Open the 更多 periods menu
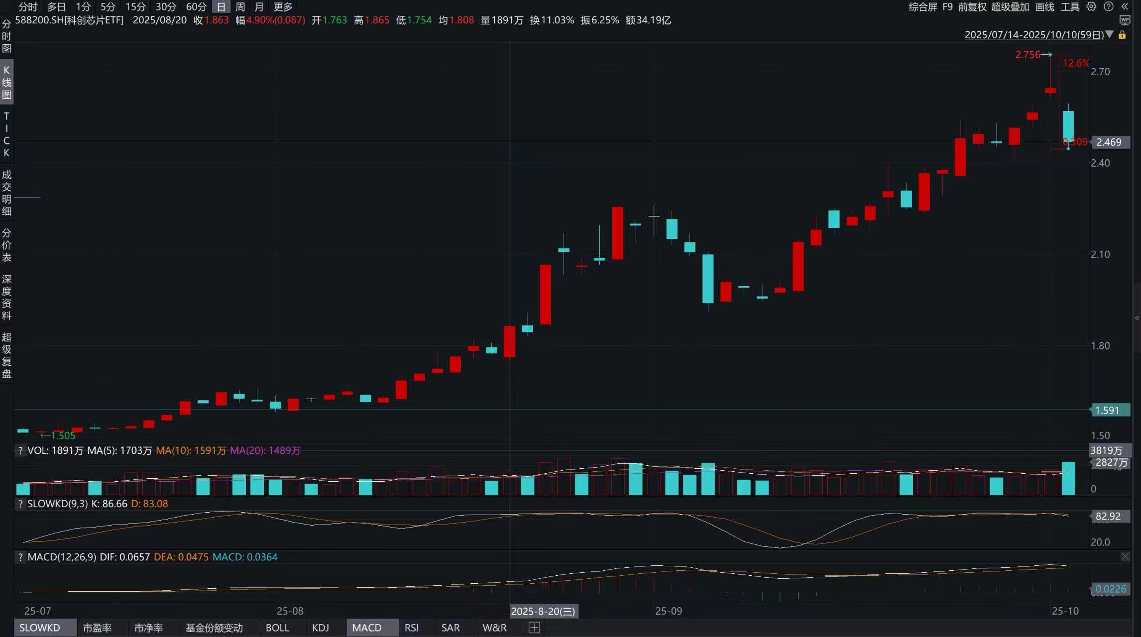The width and height of the screenshot is (1141, 637). click(283, 6)
